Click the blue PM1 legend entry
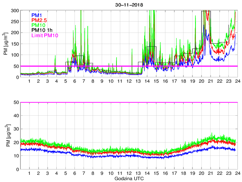242x182 pixels. point(37,15)
